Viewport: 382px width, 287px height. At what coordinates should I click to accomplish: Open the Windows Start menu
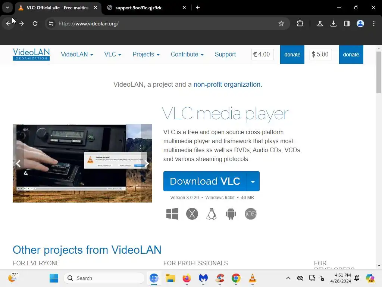[54, 278]
